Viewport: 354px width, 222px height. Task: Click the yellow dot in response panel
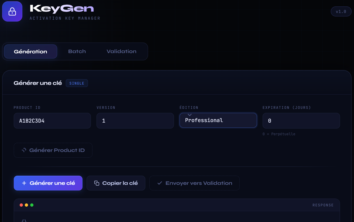(26, 205)
